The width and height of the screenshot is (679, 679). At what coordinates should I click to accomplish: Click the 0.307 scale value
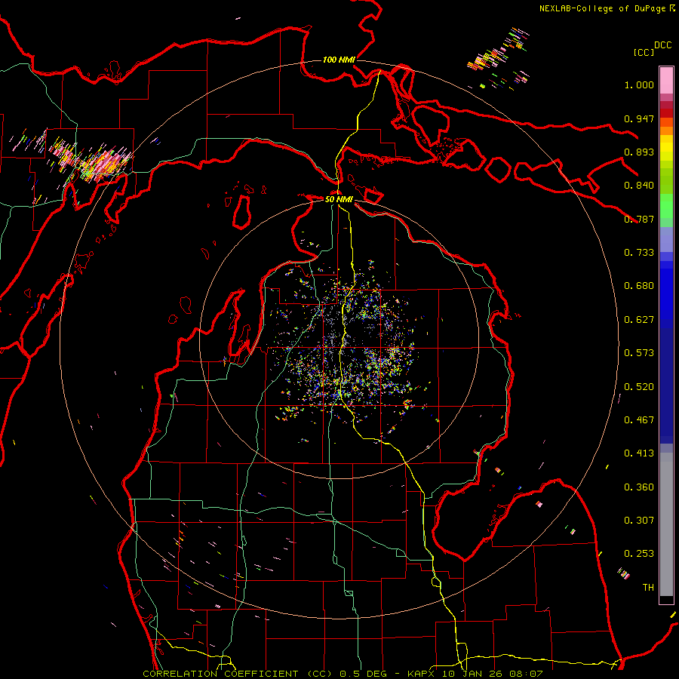click(639, 521)
